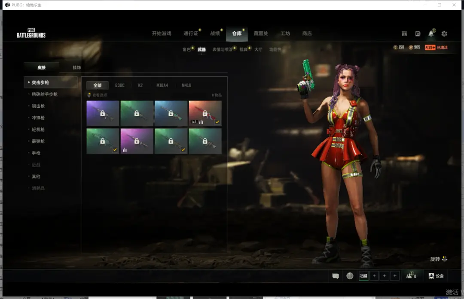Click the 查看选项 view options hint
Screen dimensions: 464x299
pos(98,95)
